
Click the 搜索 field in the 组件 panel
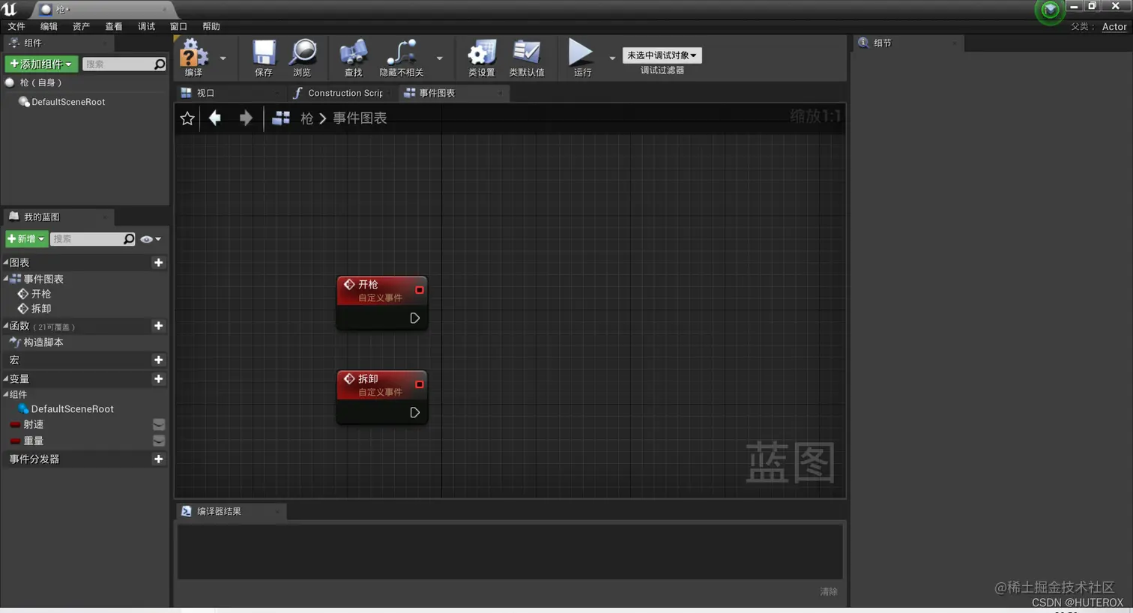pos(120,64)
